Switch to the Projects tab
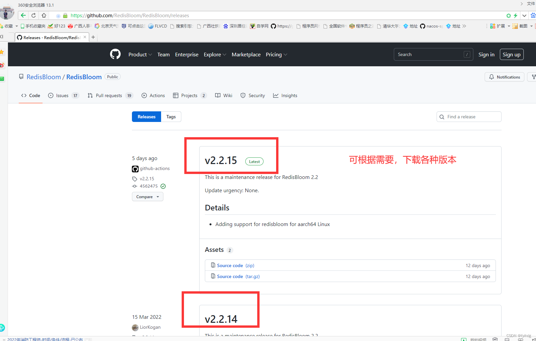 pyautogui.click(x=190, y=95)
